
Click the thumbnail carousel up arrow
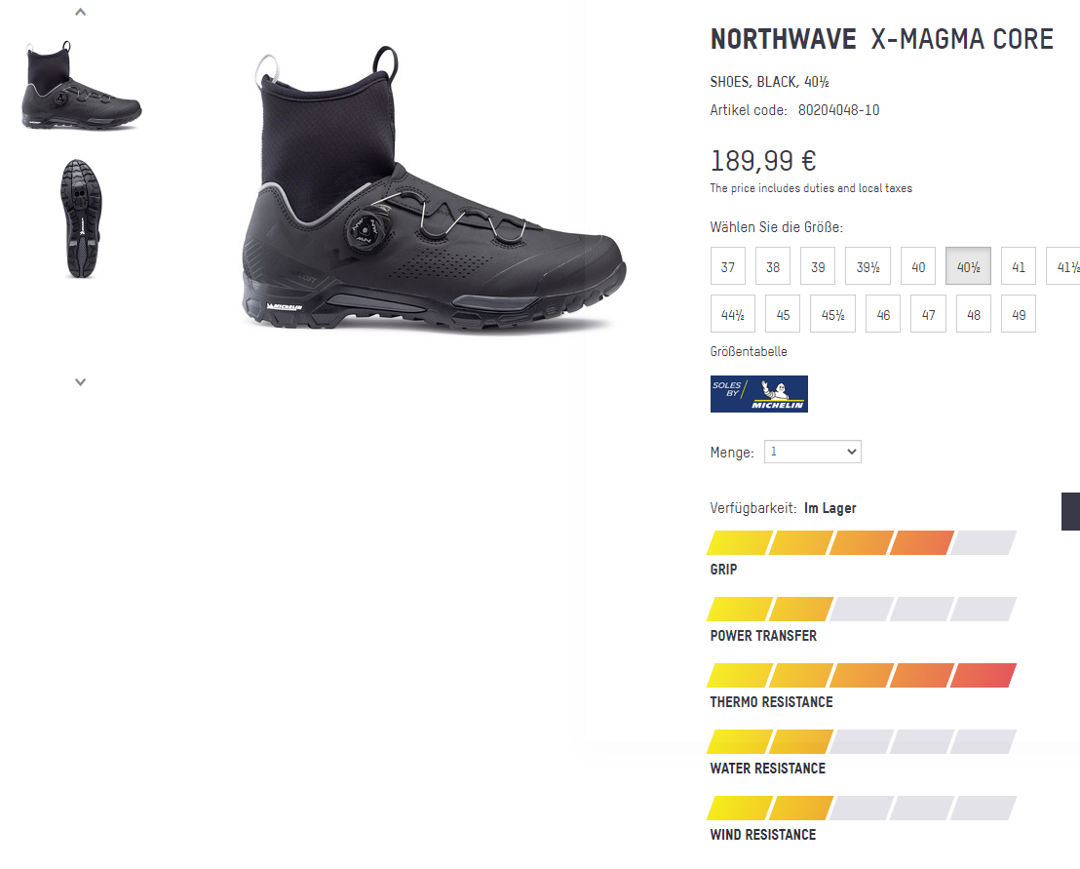(81, 13)
